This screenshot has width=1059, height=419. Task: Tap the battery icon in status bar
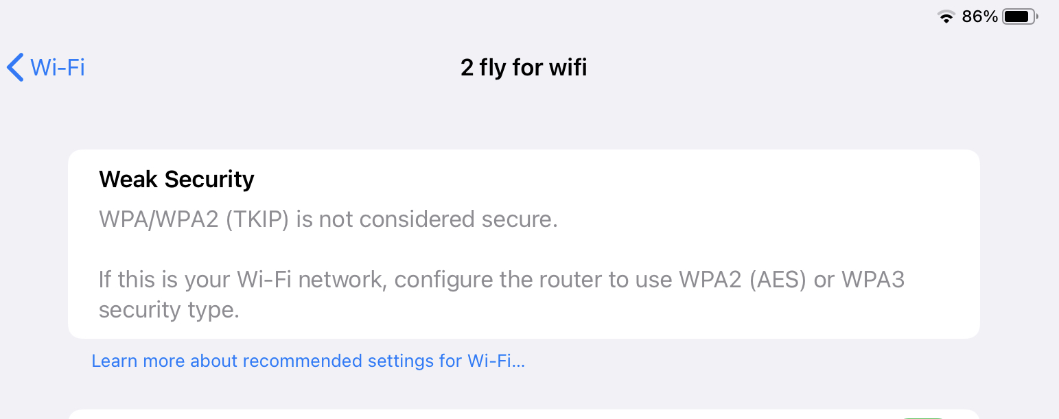(x=1020, y=17)
